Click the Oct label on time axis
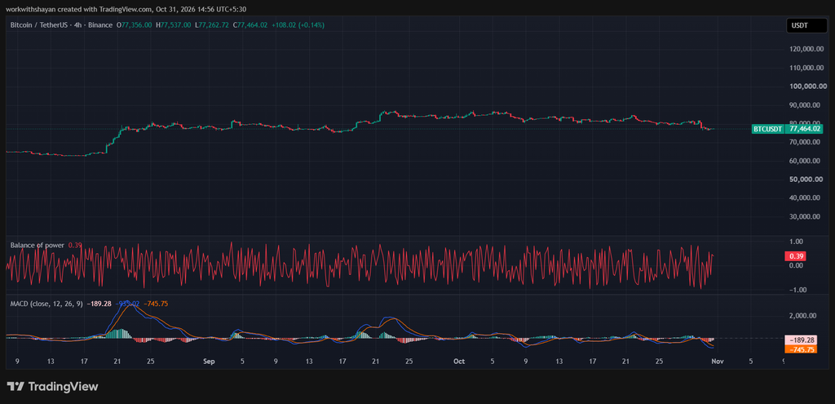Screen dimensions: 835x404 pos(458,362)
